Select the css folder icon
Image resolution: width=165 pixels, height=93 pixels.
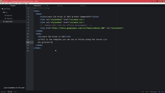pos(4,12)
